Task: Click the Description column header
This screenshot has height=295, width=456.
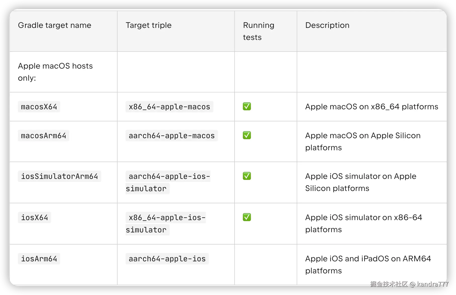Action: click(x=327, y=25)
